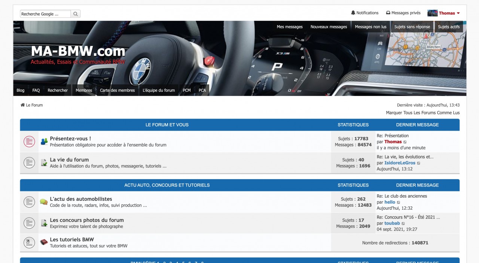Open the FAQ menu item
The image size is (479, 263).
click(x=36, y=90)
